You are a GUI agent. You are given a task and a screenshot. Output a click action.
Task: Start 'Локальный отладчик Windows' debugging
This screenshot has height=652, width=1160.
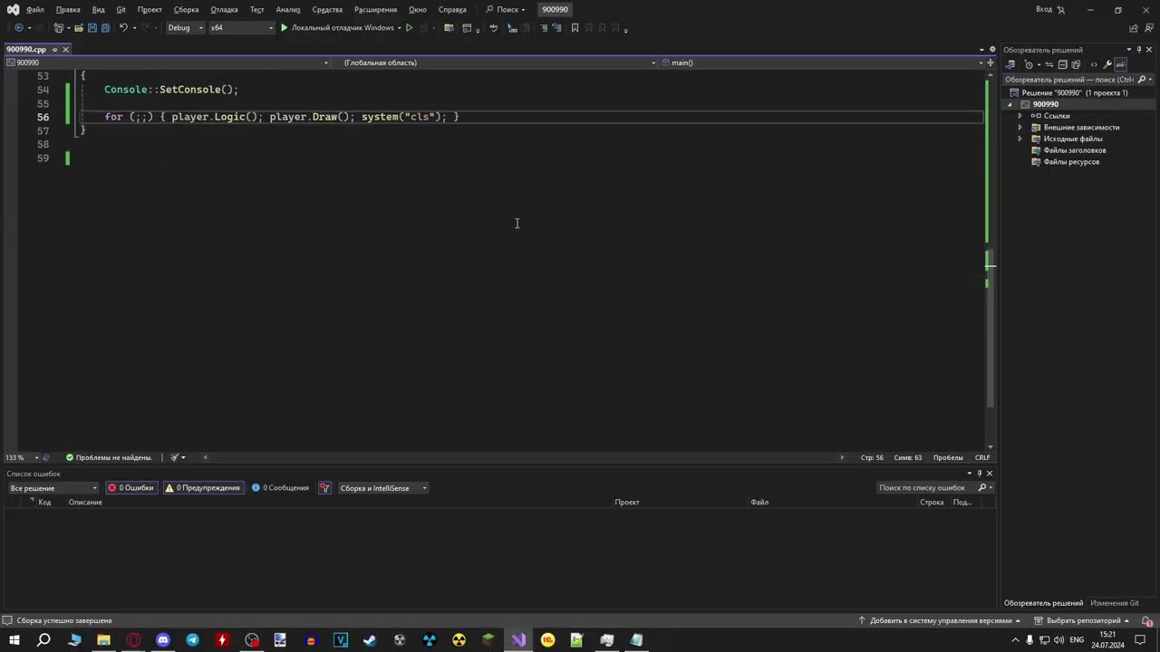coord(340,28)
